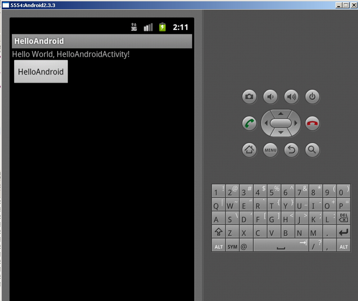Click the D-pad center select button
Image resolution: width=358 pixels, height=301 pixels.
pos(281,123)
